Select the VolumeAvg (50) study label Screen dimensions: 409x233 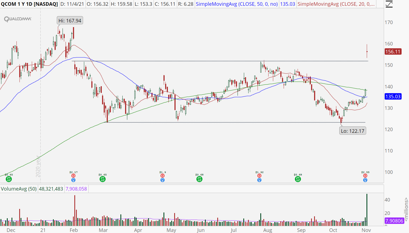click(19, 189)
